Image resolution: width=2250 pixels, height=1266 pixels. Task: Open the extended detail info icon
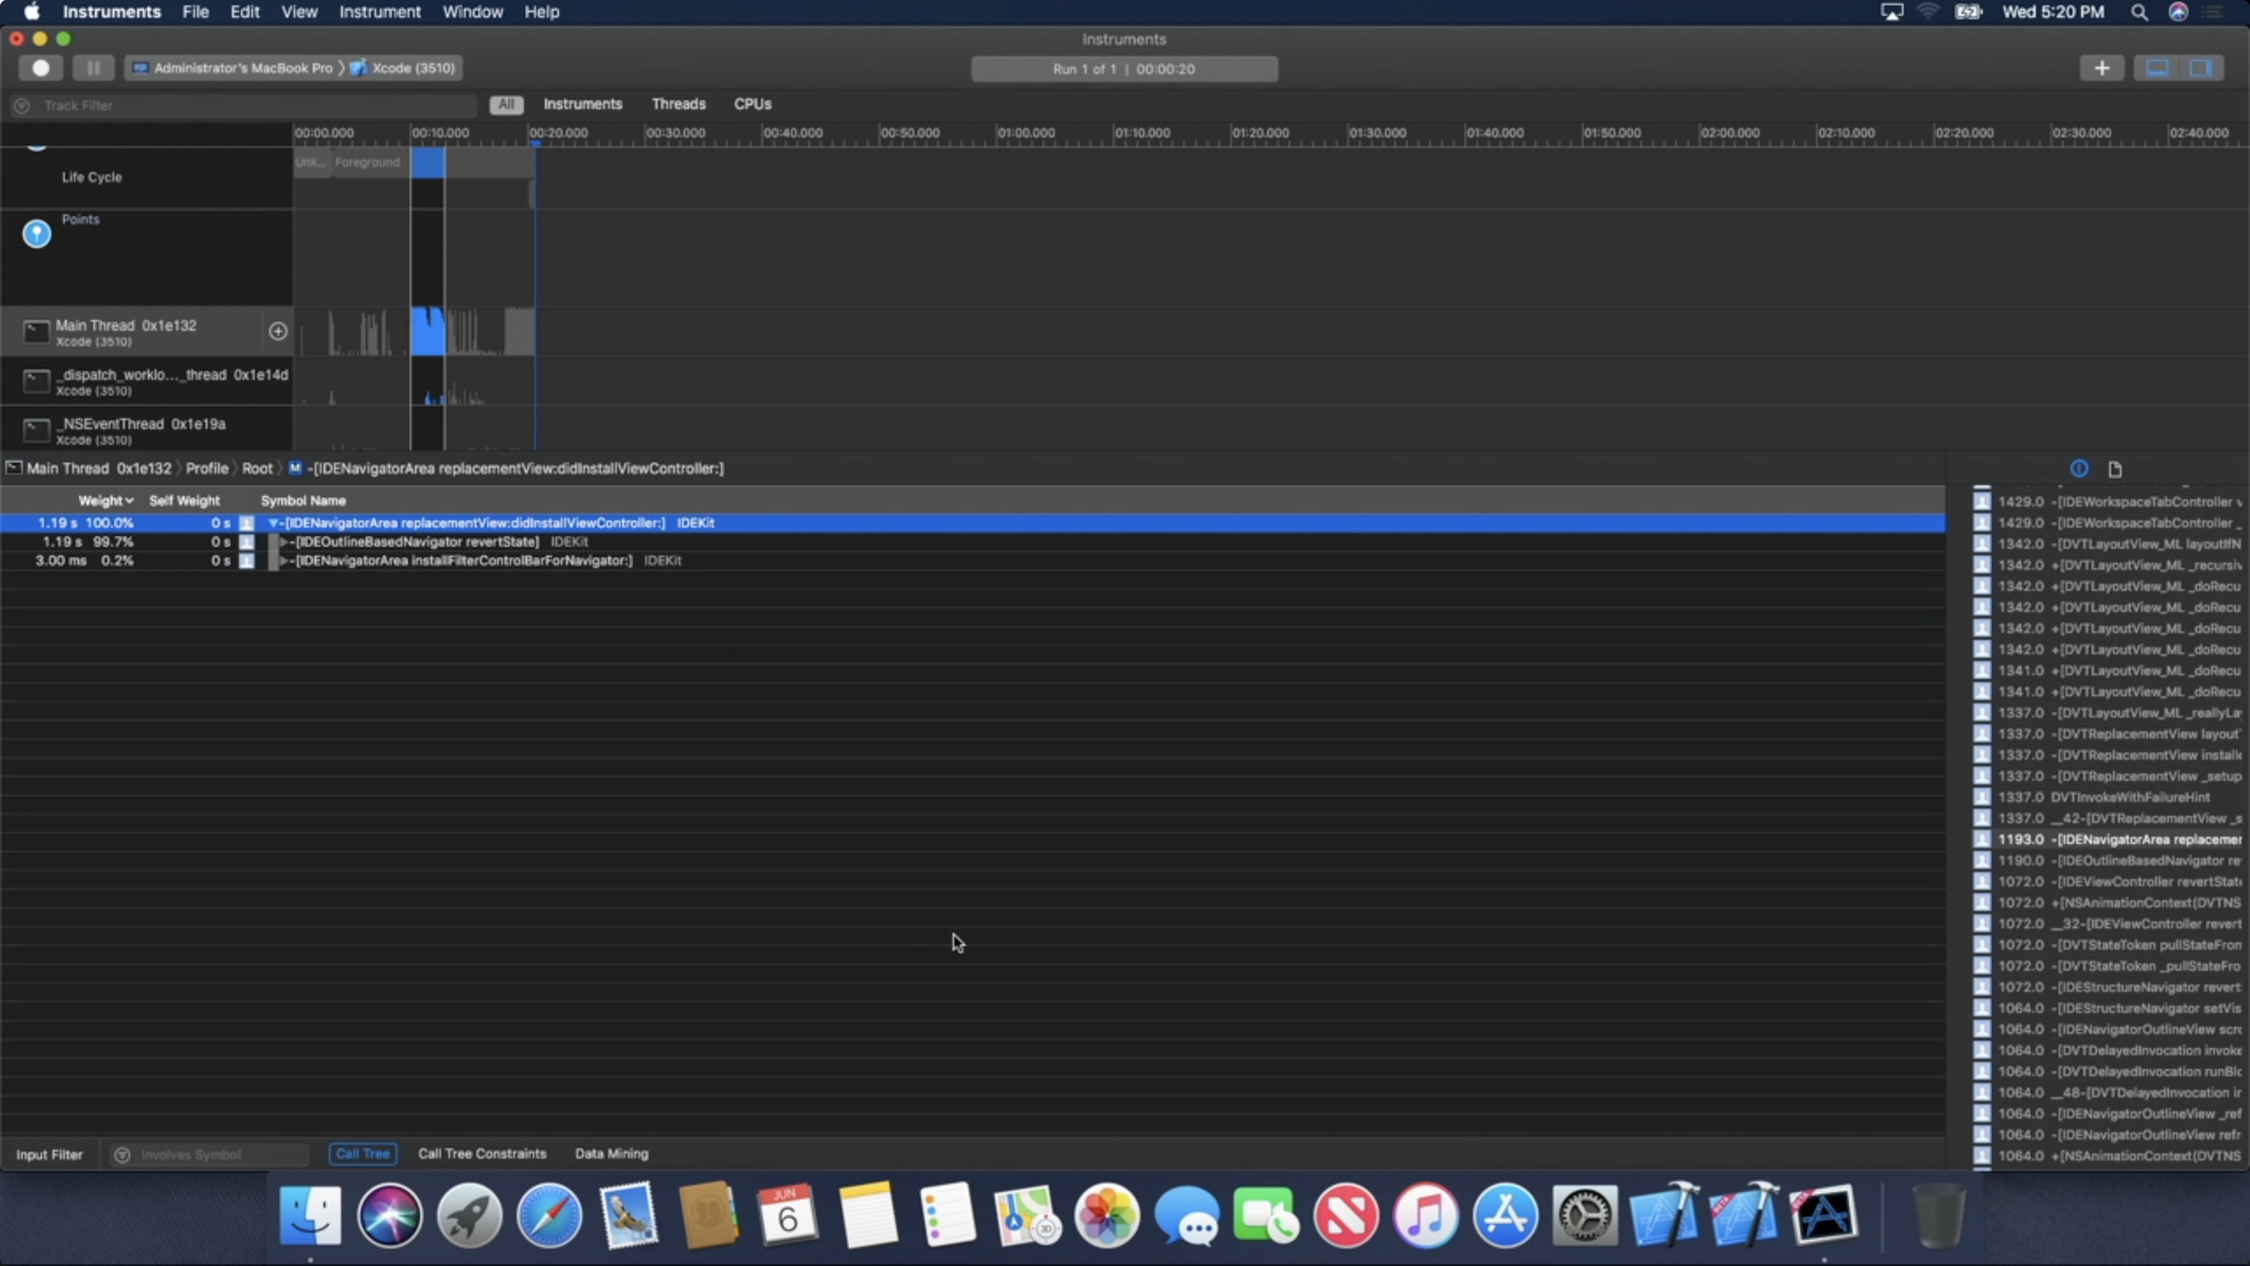coord(2079,469)
